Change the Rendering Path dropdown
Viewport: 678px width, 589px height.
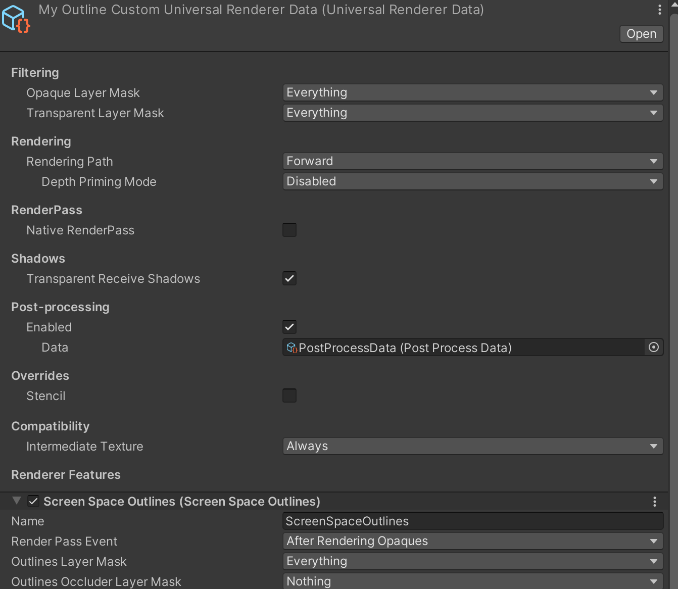coord(472,161)
